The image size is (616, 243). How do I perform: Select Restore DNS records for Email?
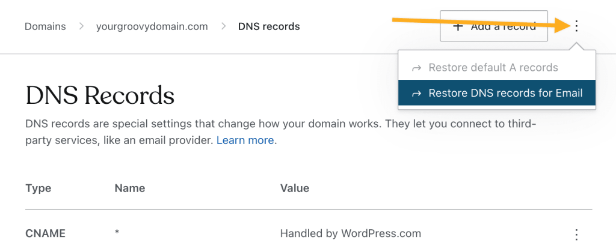[x=496, y=93]
